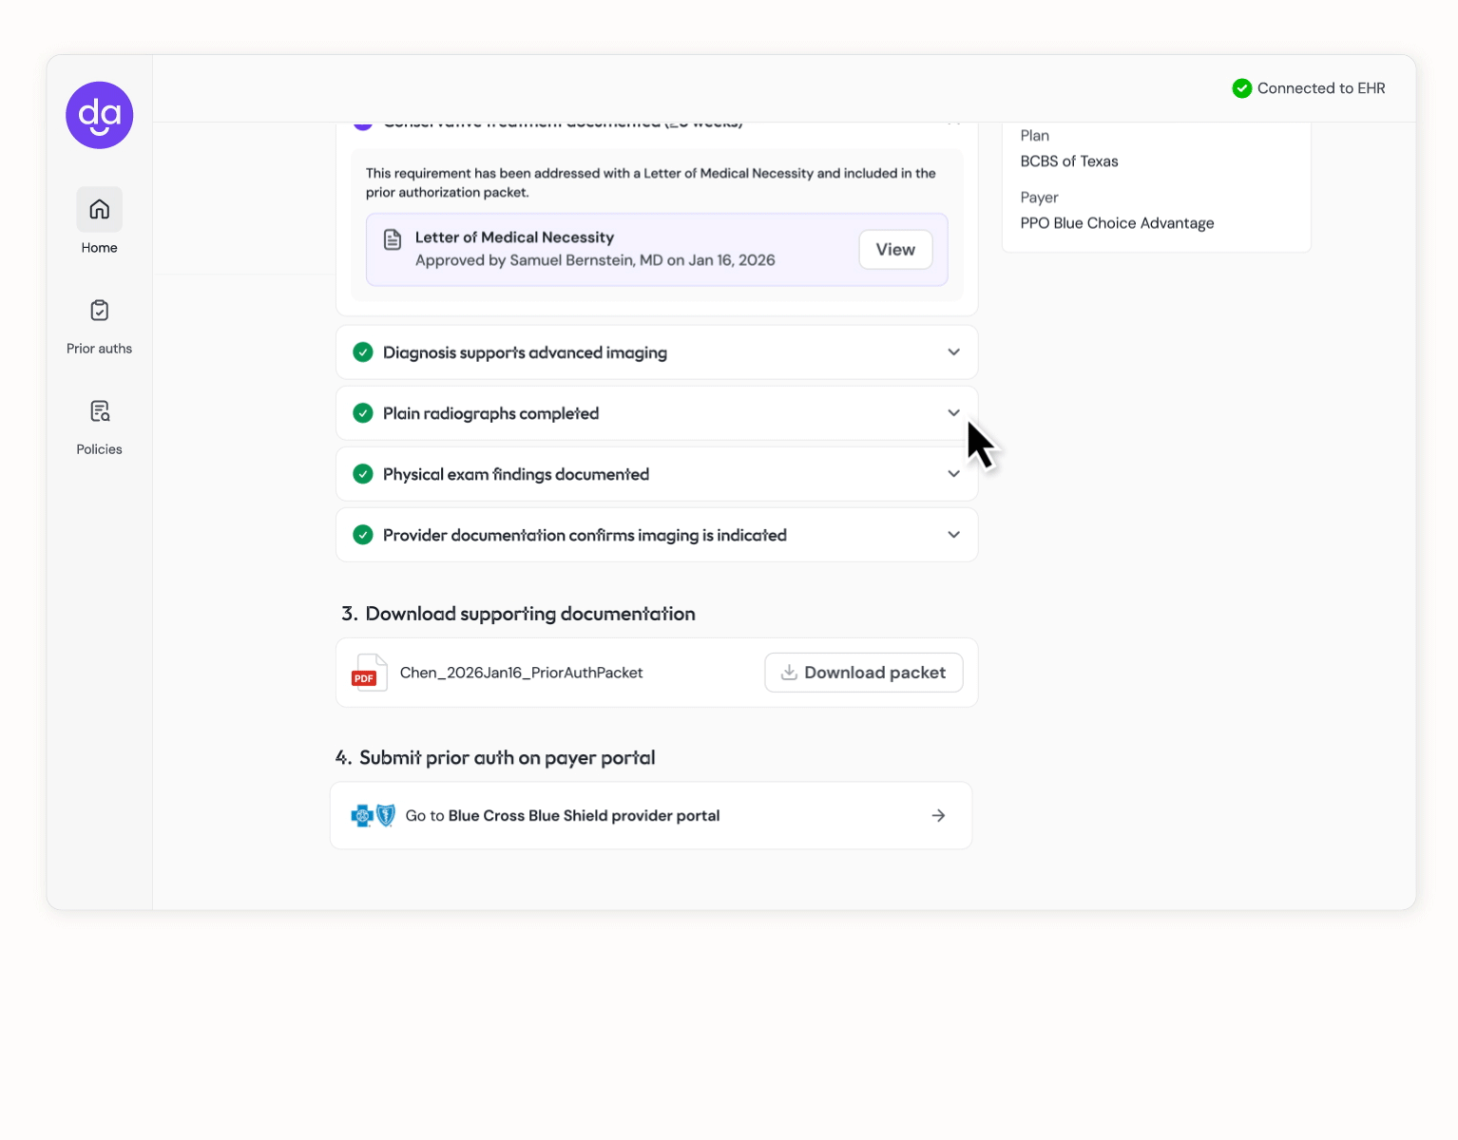Go to Blue Cross Blue Shield provider portal
Image resolution: width=1458 pixels, height=1140 pixels.
tap(651, 815)
